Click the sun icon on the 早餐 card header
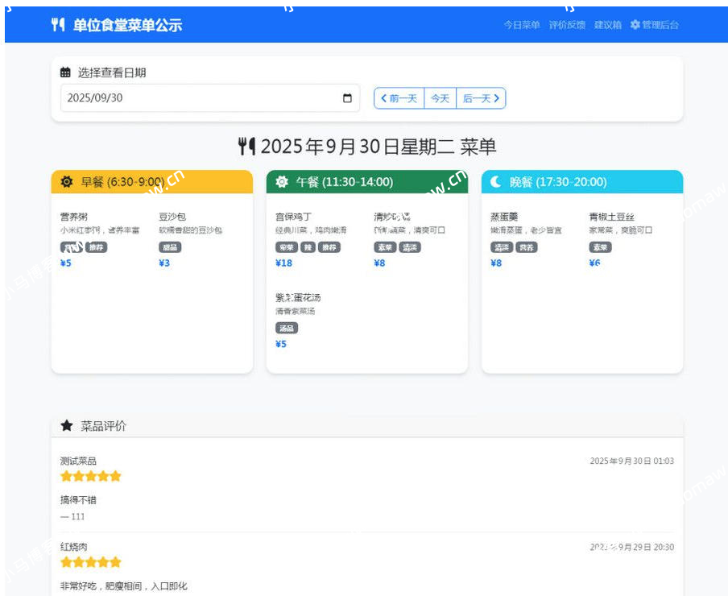 (x=68, y=181)
